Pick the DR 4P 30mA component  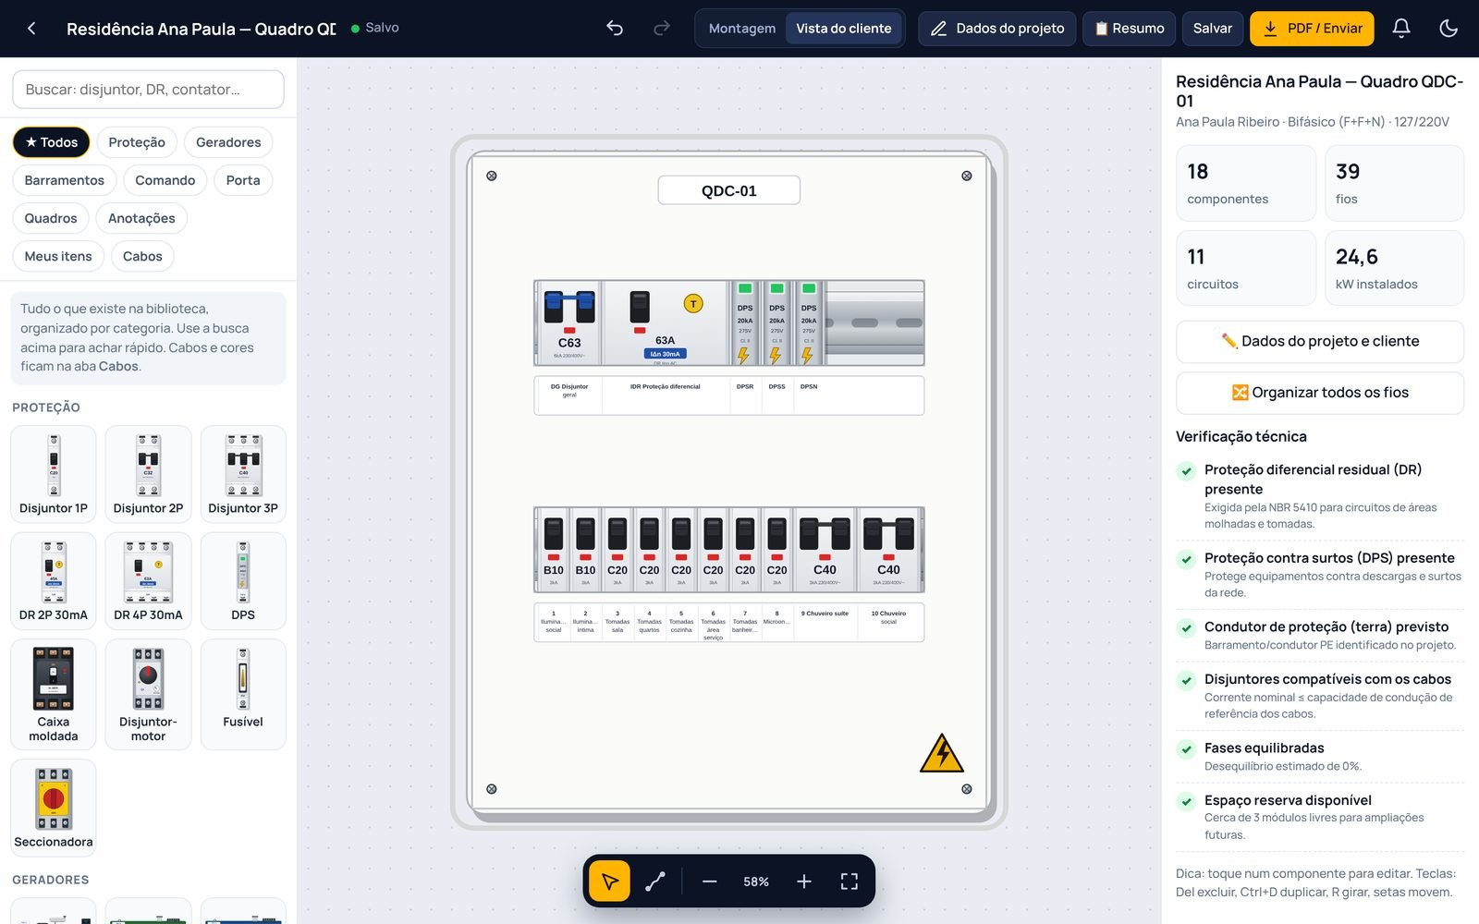[x=148, y=581]
